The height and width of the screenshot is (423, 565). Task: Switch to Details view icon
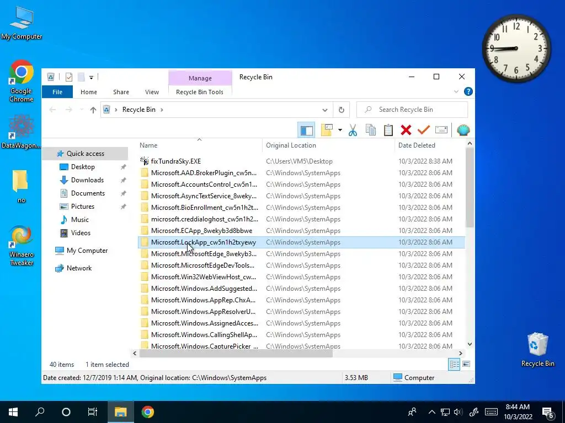click(x=454, y=365)
